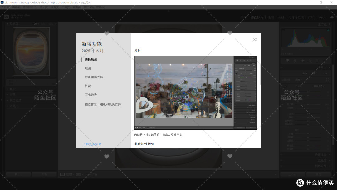
Task: Click the HDR button
Action: click(325, 73)
